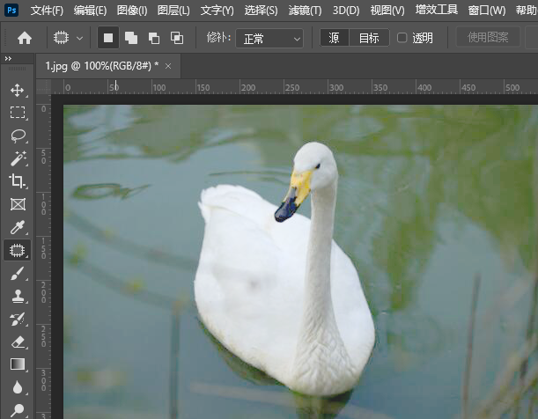538x419 pixels.
Task: Select the Dodge tool
Action: point(18,410)
